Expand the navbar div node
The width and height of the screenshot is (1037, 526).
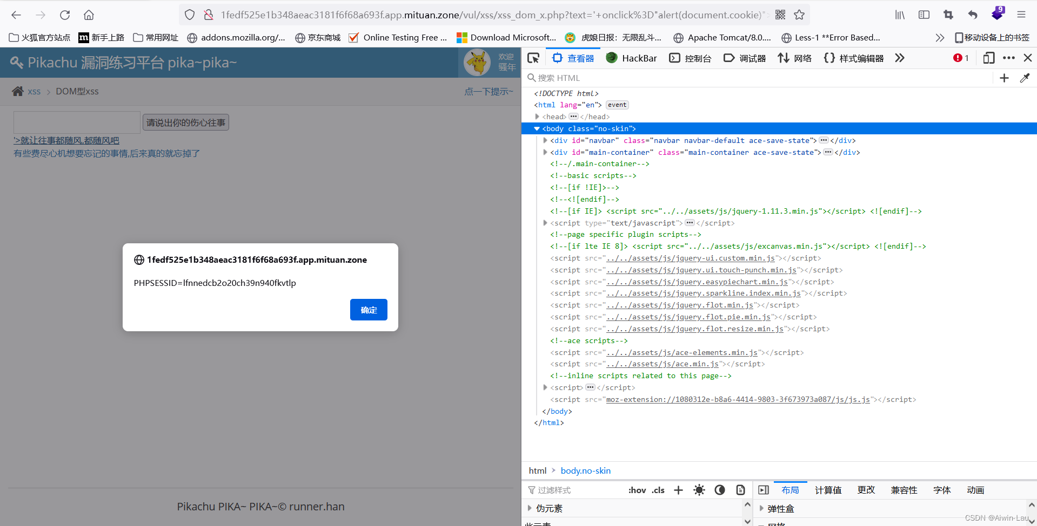[545, 140]
